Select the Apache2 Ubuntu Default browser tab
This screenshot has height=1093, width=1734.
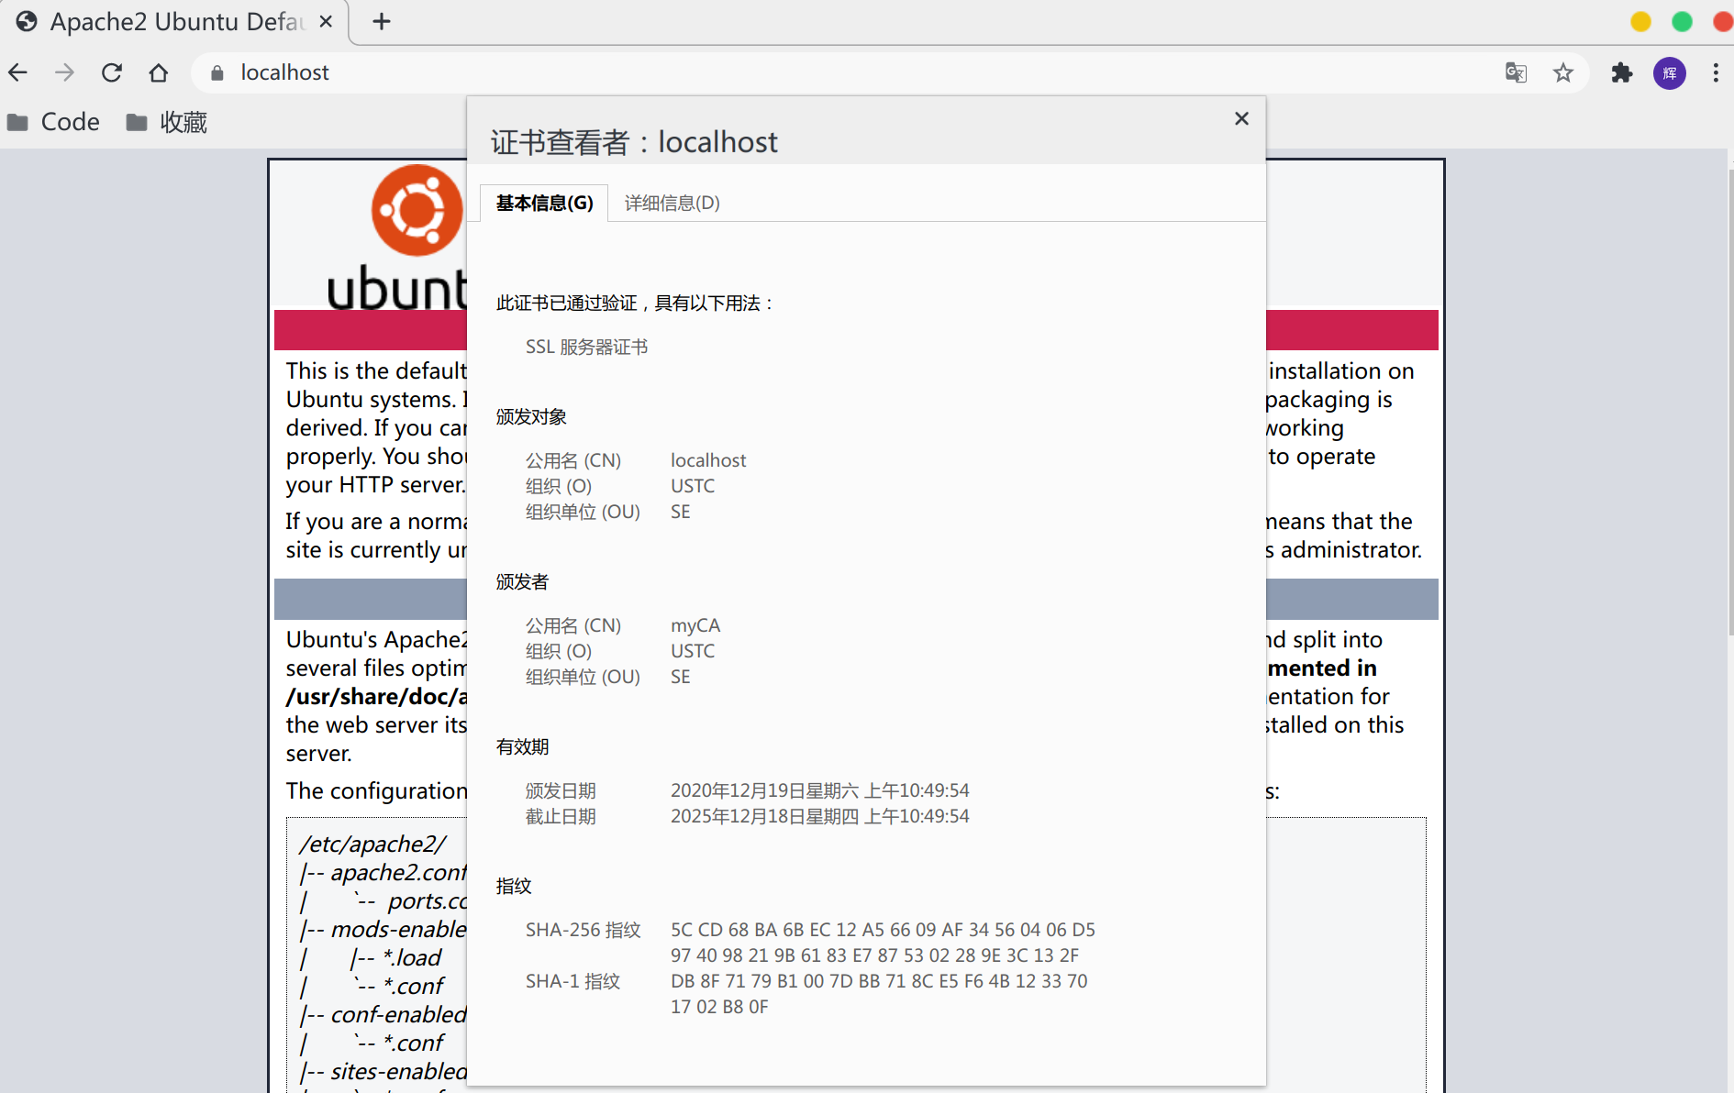click(x=174, y=21)
